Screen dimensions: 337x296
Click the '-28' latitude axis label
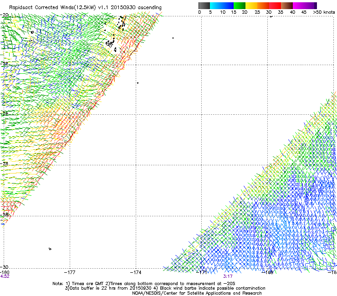[5, 214]
